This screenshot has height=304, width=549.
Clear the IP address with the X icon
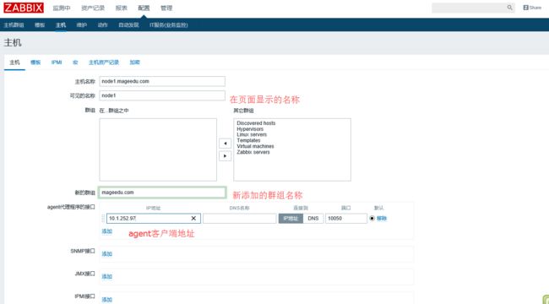(x=193, y=218)
